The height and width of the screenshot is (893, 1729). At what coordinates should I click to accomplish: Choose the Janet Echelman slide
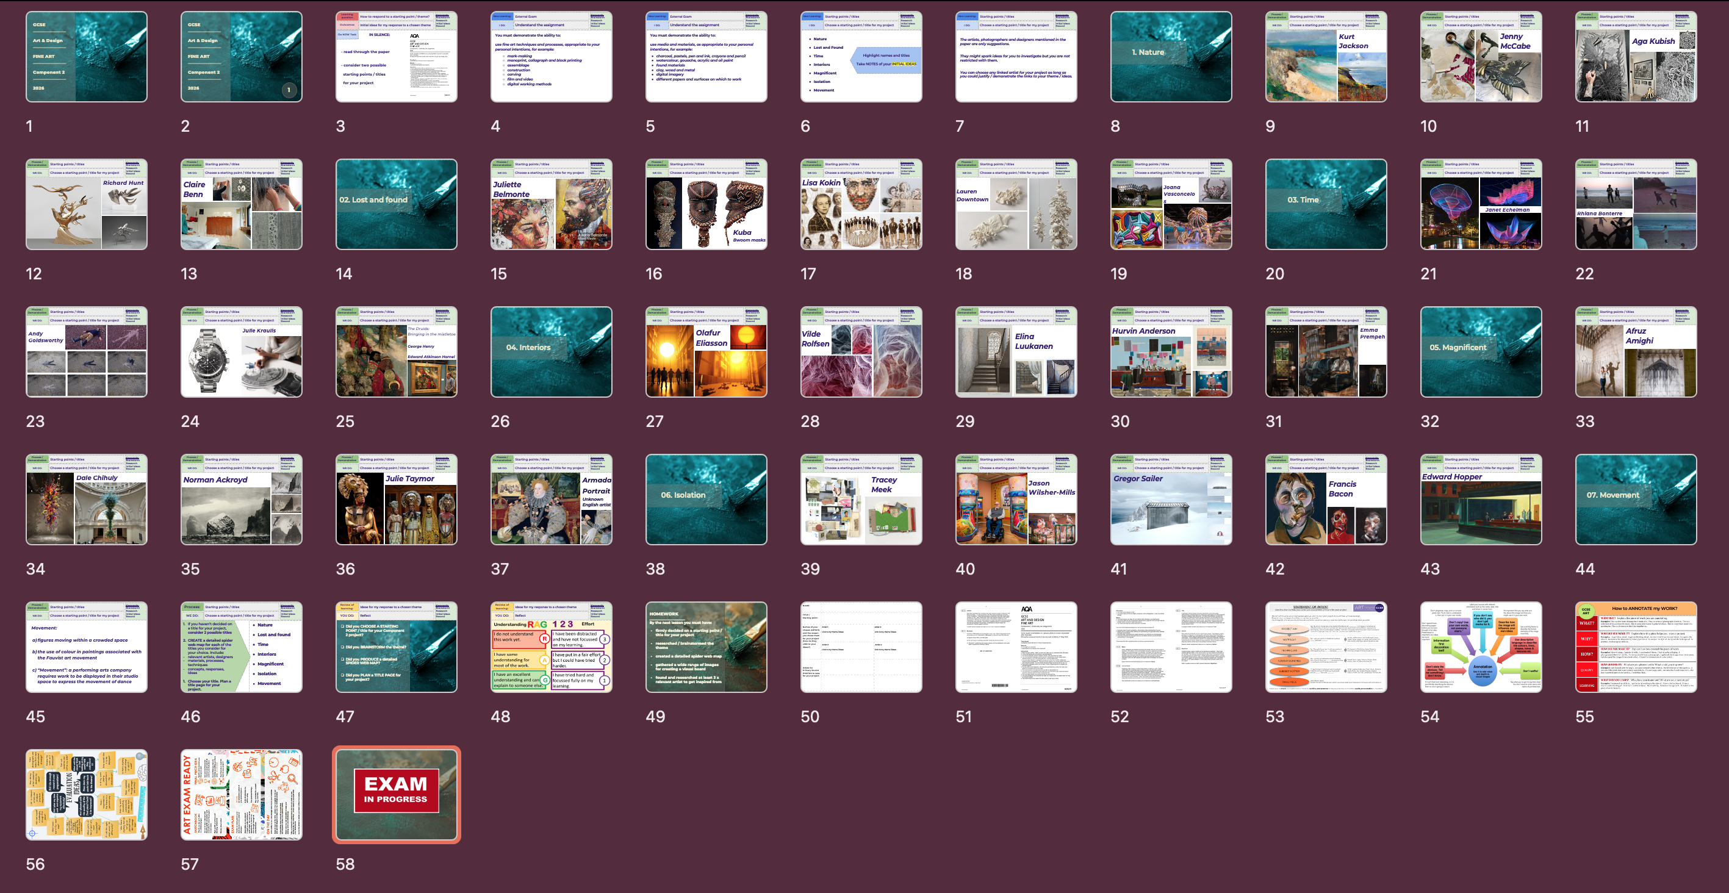tap(1481, 204)
